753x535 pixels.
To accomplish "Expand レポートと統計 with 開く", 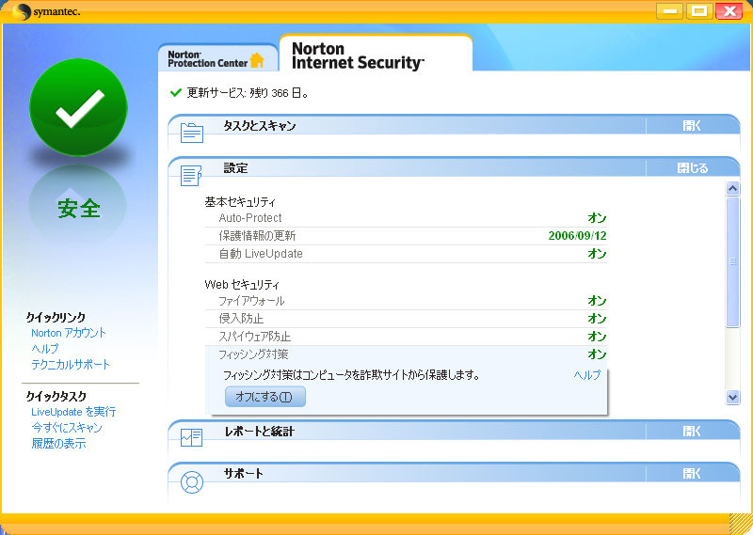I will pos(692,432).
